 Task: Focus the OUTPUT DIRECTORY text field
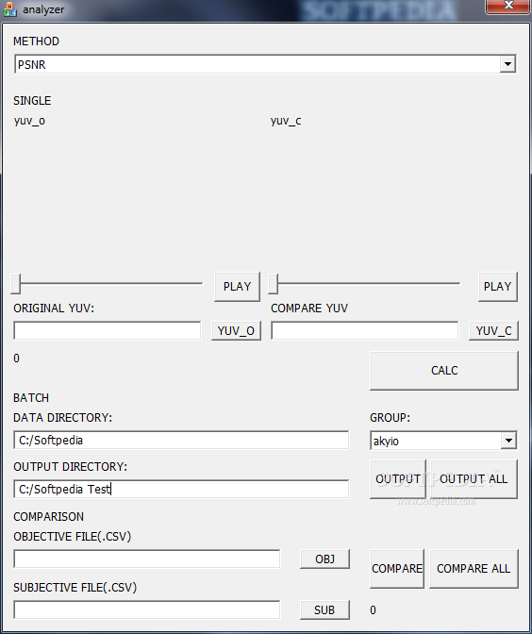pyautogui.click(x=181, y=490)
